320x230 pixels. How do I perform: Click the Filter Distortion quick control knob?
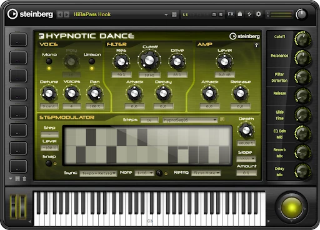(x=302, y=77)
